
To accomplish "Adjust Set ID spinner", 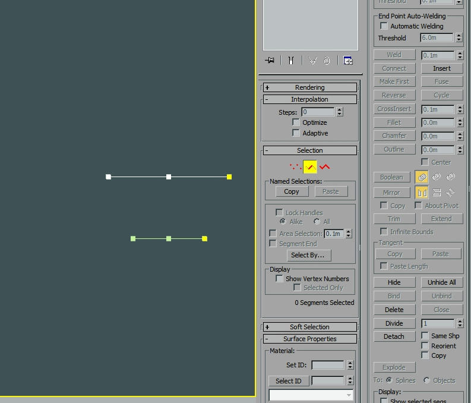I will (x=350, y=365).
